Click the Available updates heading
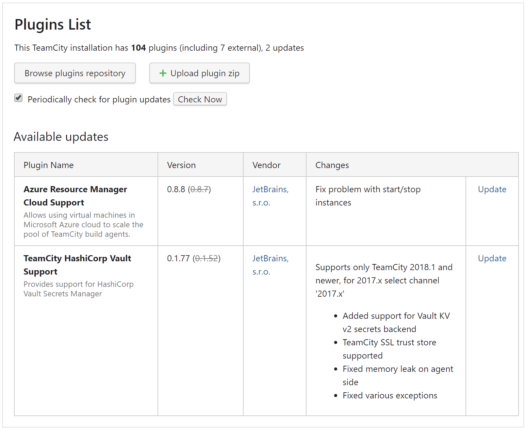Screen dimensions: 525x428 61,137
